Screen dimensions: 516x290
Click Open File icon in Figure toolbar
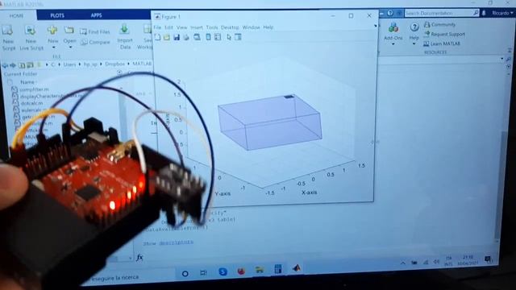click(167, 37)
